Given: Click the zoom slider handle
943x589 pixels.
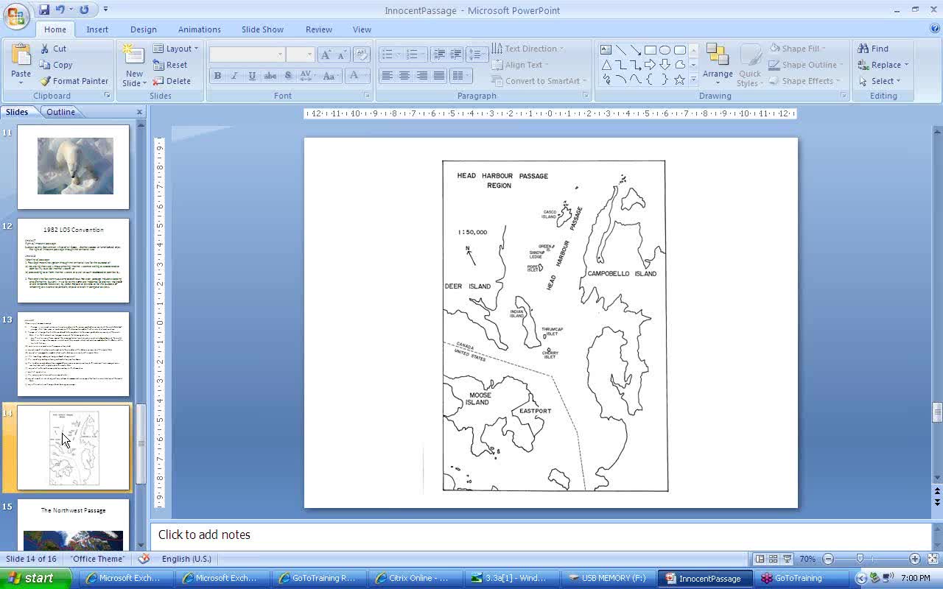Looking at the screenshot, I should [x=860, y=559].
